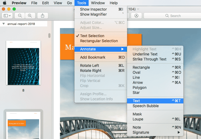The width and height of the screenshot is (201, 139).
Task: Click the Preview app menu
Action: (19, 3)
